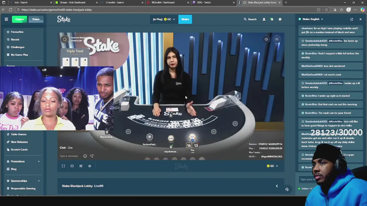Click the 10M chip on your seat
Image resolution: width=367 pixels, height=206 pixels.
[x=192, y=137]
